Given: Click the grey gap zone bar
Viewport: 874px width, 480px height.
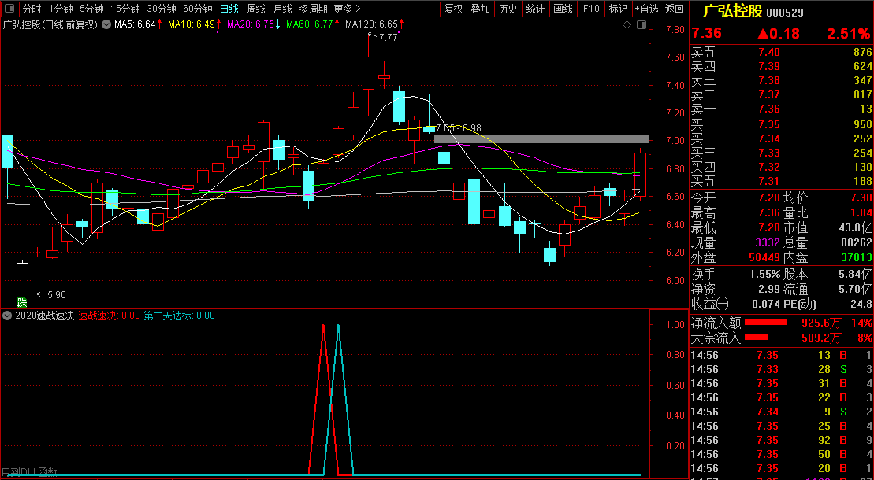Looking at the screenshot, I should point(541,138).
